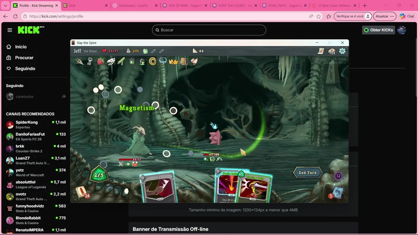
Task: Click the pink scroll relic at row end
Action: (194, 61)
